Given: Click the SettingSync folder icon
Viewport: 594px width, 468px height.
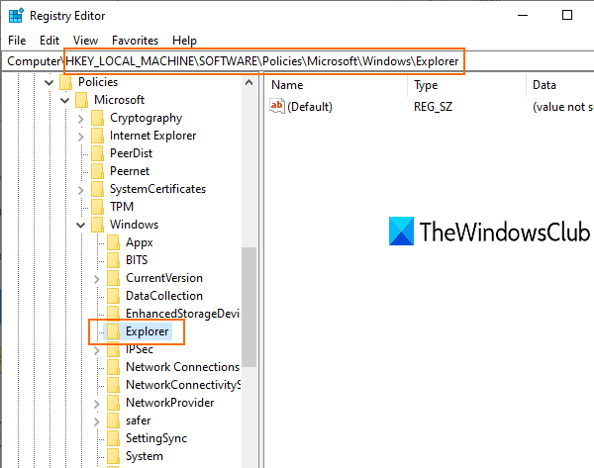Looking at the screenshot, I should tap(114, 438).
